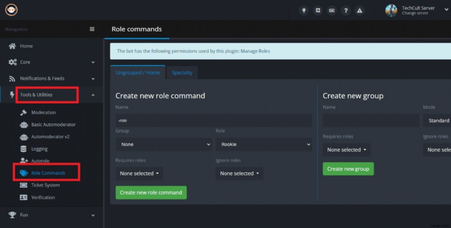Open Logging menu item
The height and width of the screenshot is (228, 451).
pos(39,149)
